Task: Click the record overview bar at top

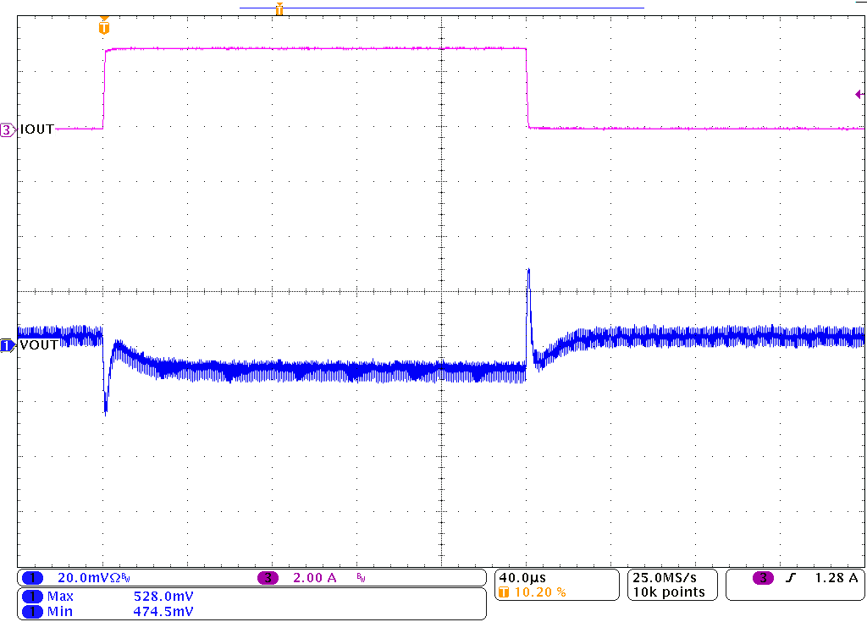Action: pyautogui.click(x=440, y=8)
